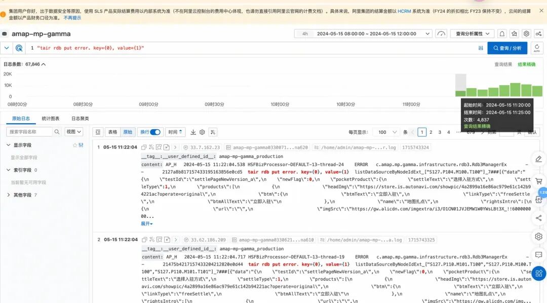Collapse the log count histogram
547x303 pixels.
click(44, 64)
